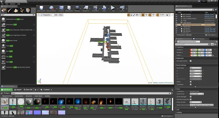Enable the Hollow checkbox
Image resolution: width=219 pixels, height=118 pixels.
191,82
